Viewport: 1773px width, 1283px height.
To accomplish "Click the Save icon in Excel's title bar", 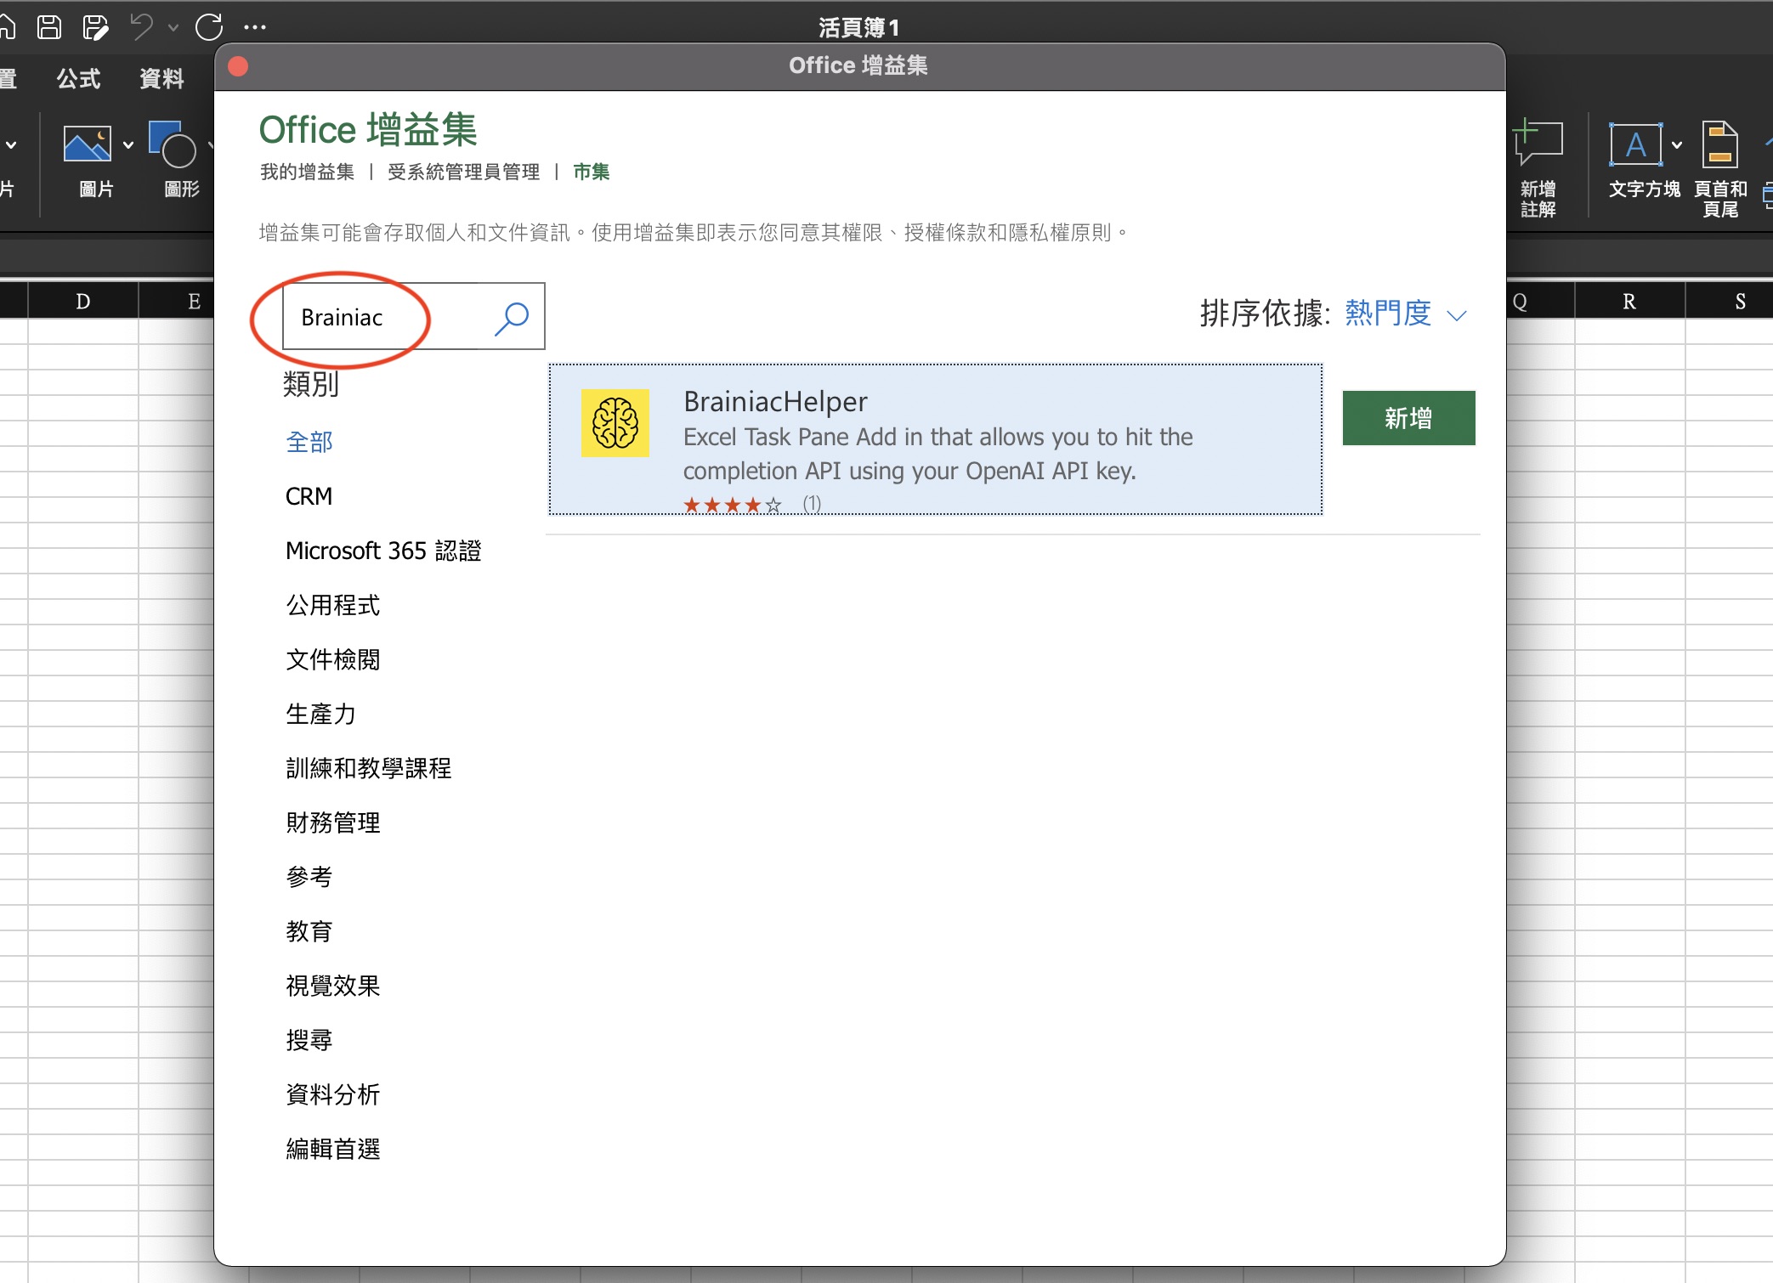I will [49, 27].
